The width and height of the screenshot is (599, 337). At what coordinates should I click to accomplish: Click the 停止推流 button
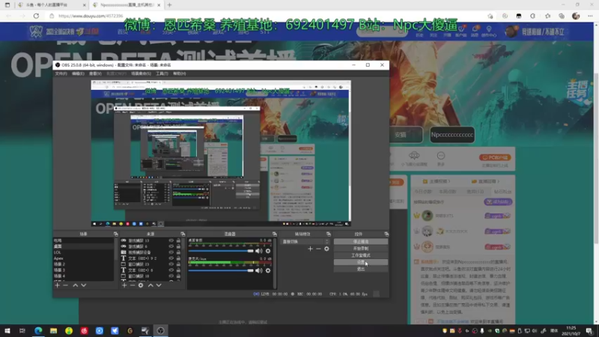coord(361,241)
